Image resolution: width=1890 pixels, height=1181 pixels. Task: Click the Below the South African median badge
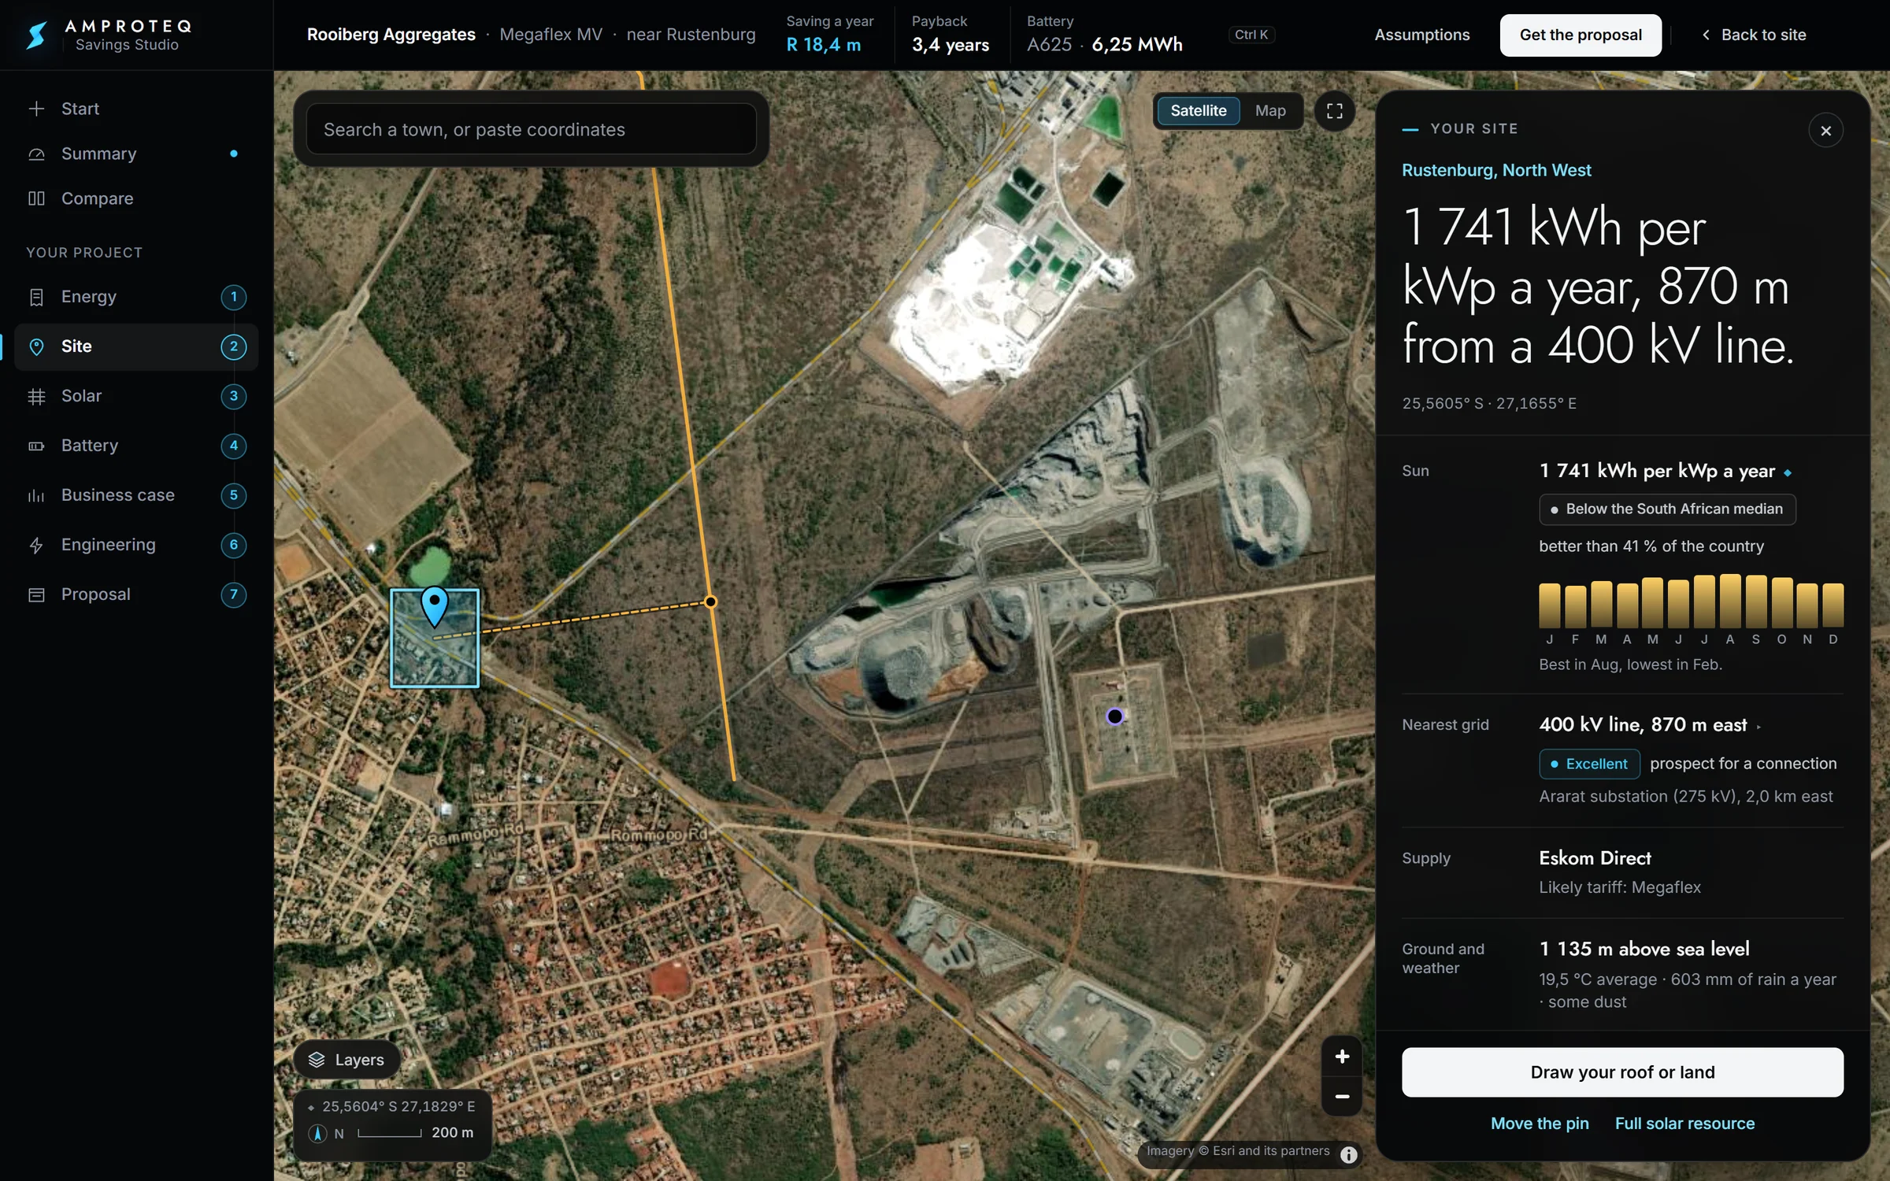(1666, 509)
